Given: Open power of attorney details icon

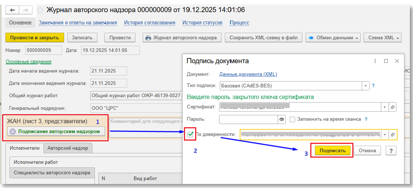Looking at the screenshot, I should (x=392, y=134).
